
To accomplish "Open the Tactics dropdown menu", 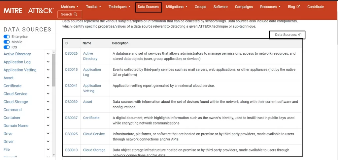I will coord(93,7).
